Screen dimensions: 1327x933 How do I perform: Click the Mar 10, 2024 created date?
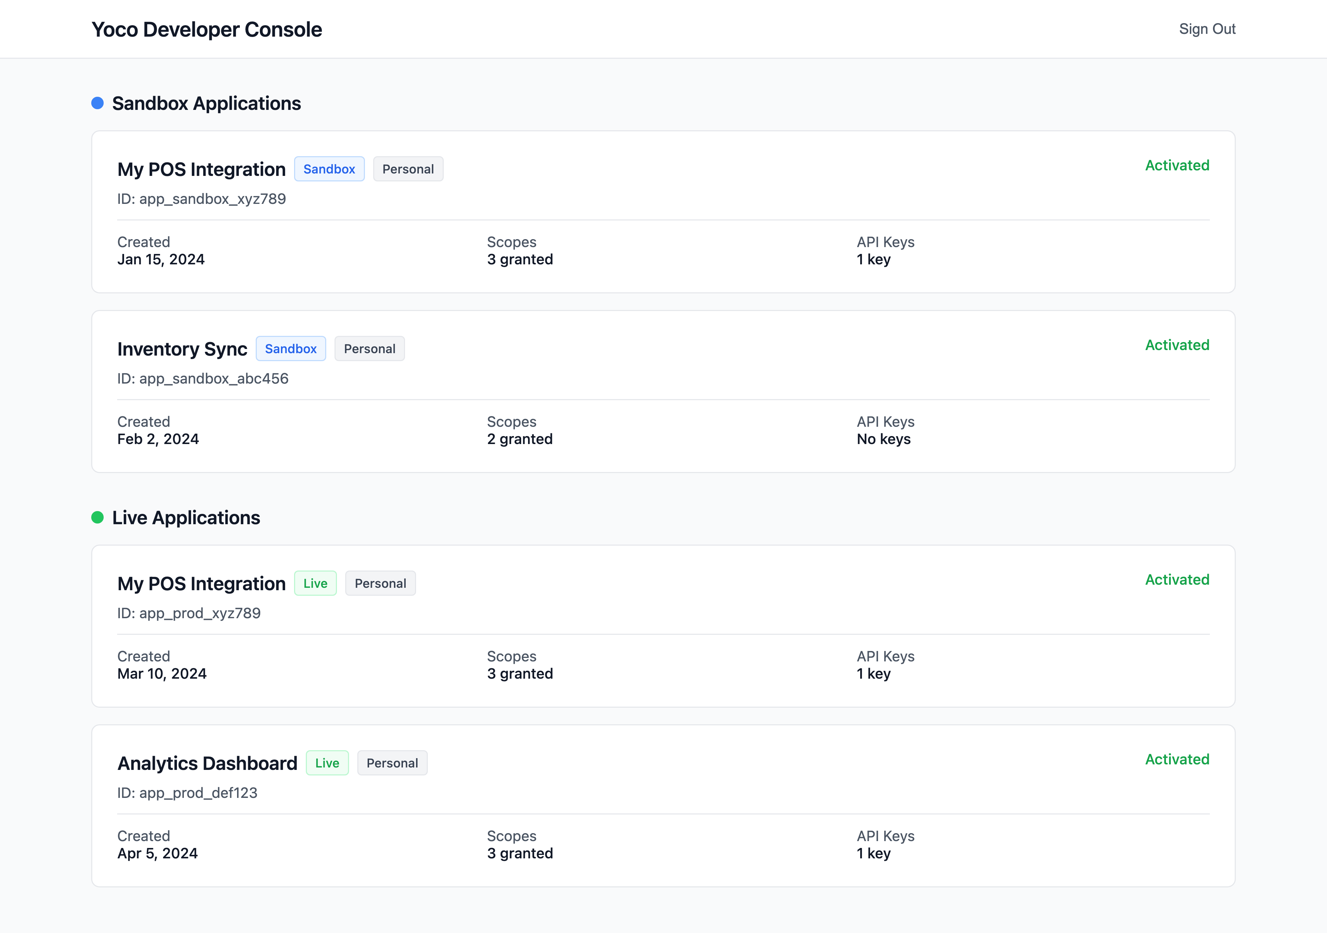(x=162, y=674)
